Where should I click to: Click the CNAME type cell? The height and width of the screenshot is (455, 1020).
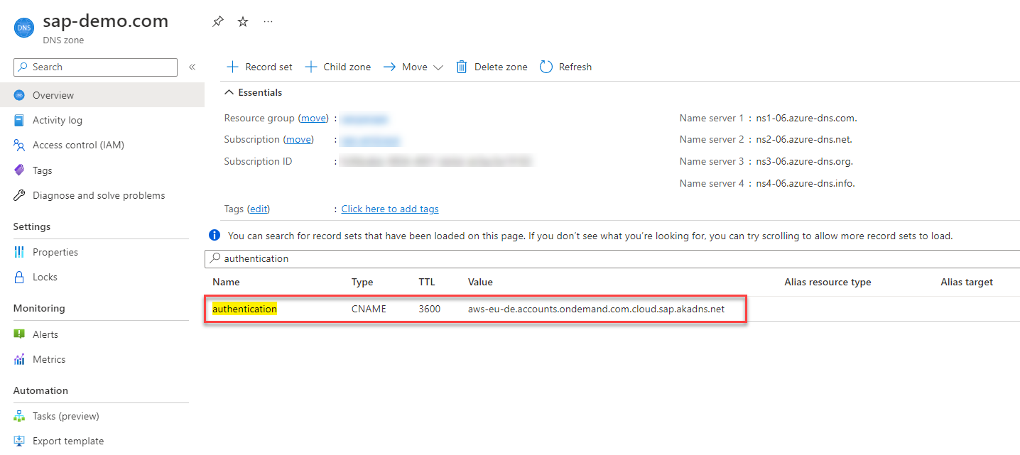pos(369,309)
